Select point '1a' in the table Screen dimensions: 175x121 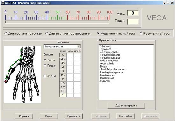63,83
